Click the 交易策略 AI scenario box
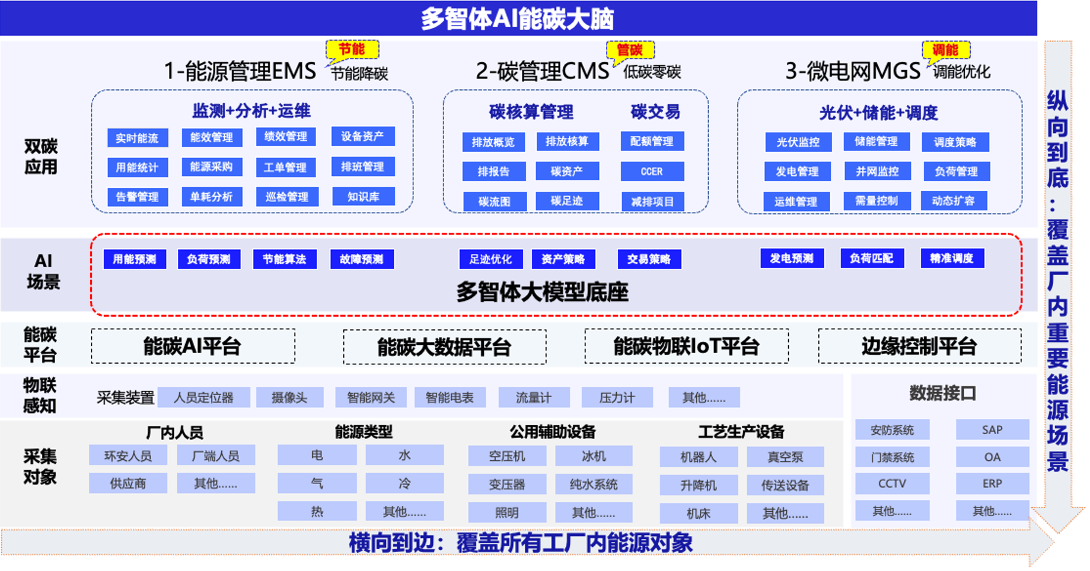This screenshot has height=571, width=1090. pyautogui.click(x=649, y=259)
